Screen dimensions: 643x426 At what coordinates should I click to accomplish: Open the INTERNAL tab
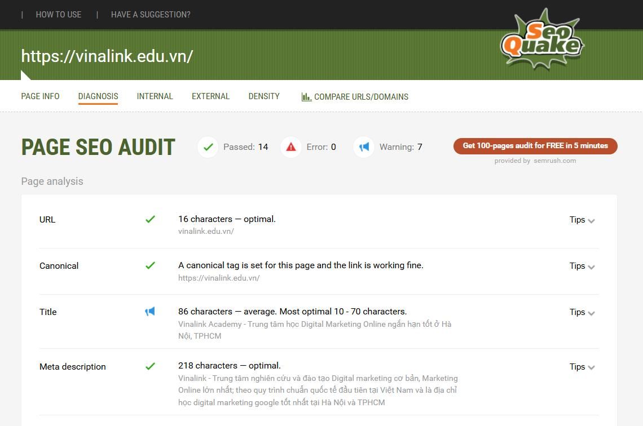155,96
